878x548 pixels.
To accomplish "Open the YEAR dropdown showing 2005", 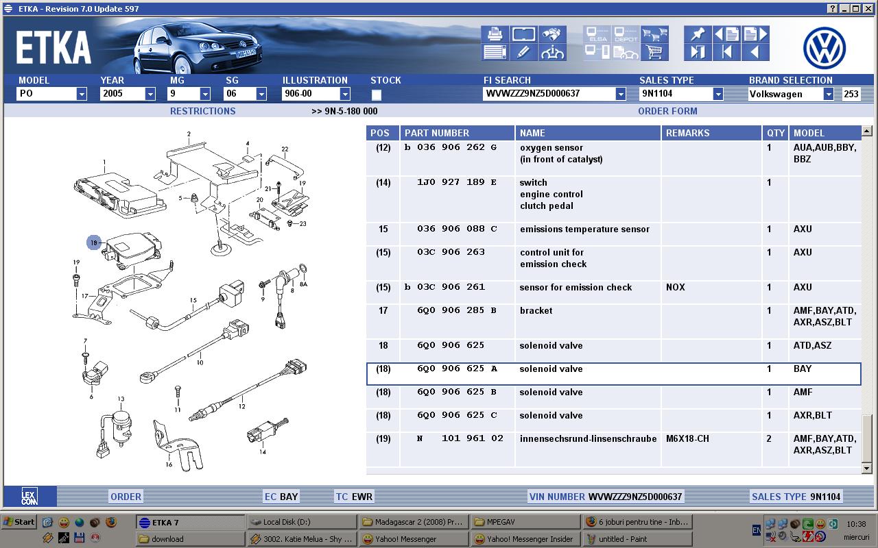I will (150, 95).
